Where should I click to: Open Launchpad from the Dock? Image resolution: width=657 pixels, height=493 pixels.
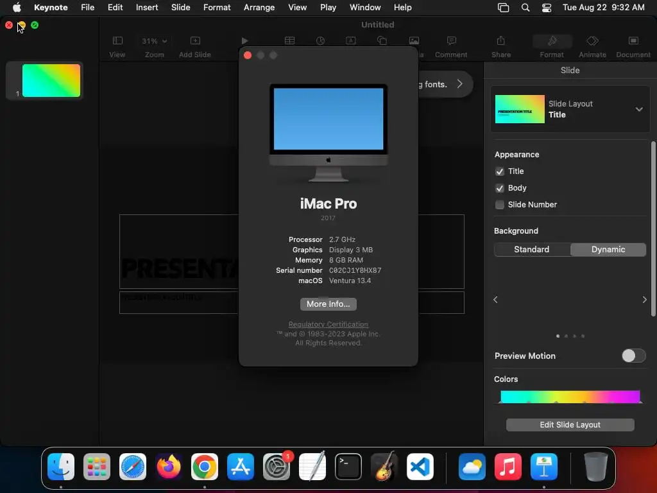point(97,467)
